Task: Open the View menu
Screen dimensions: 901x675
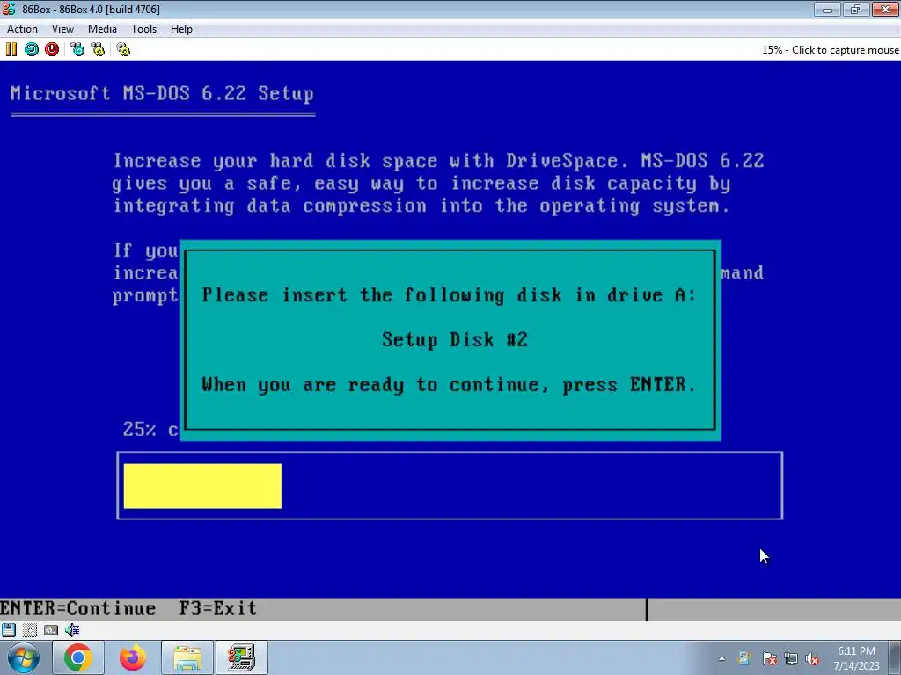Action: click(x=62, y=29)
